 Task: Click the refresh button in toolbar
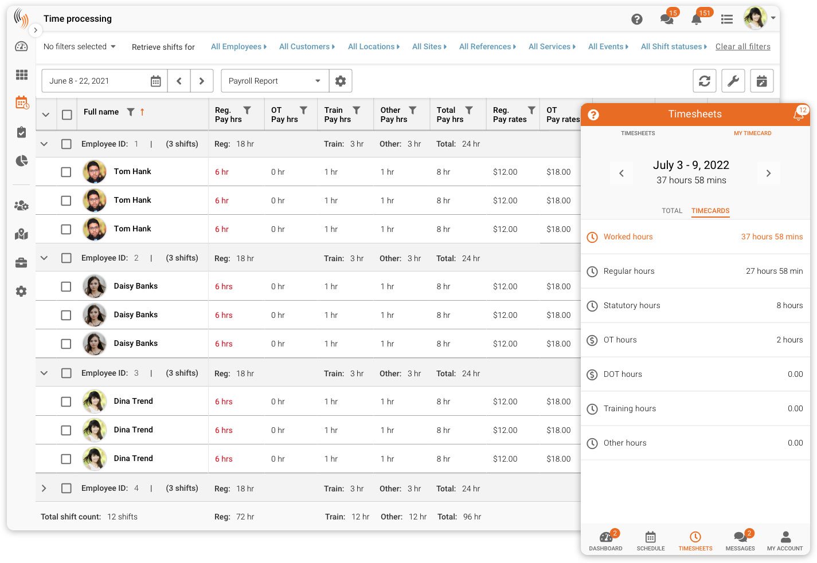(x=705, y=81)
